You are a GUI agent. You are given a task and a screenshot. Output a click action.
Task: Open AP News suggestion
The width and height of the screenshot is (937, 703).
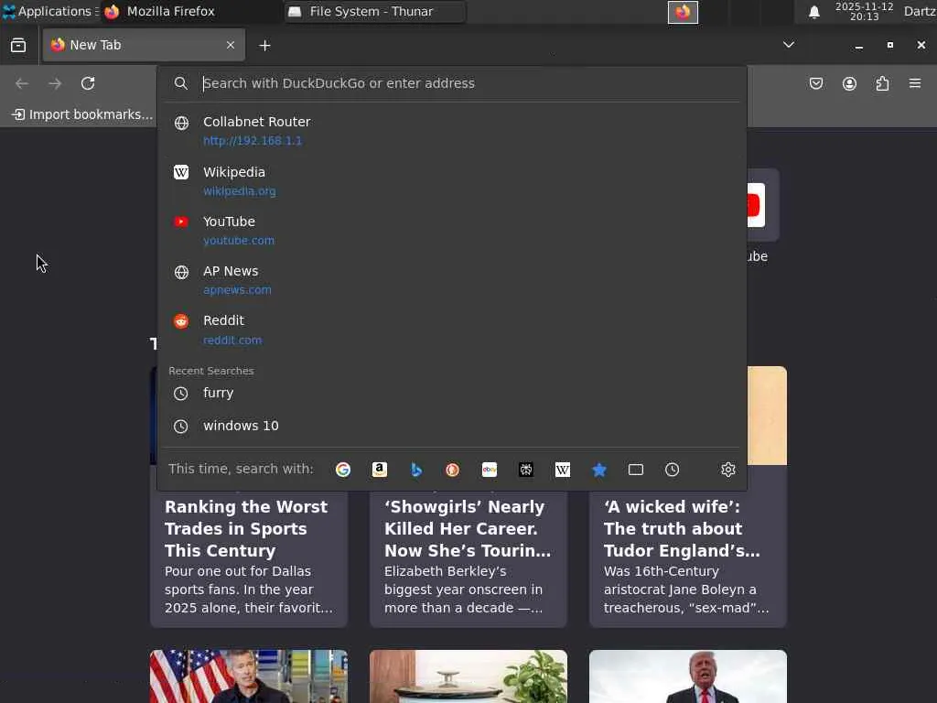[452, 280]
